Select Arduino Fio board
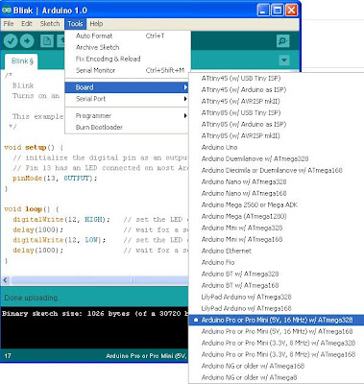Viewport: 364px width, 384px height. click(277, 263)
